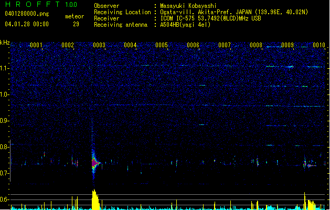Click time marker 0006
This screenshot has width=330, height=210.
tap(193, 45)
